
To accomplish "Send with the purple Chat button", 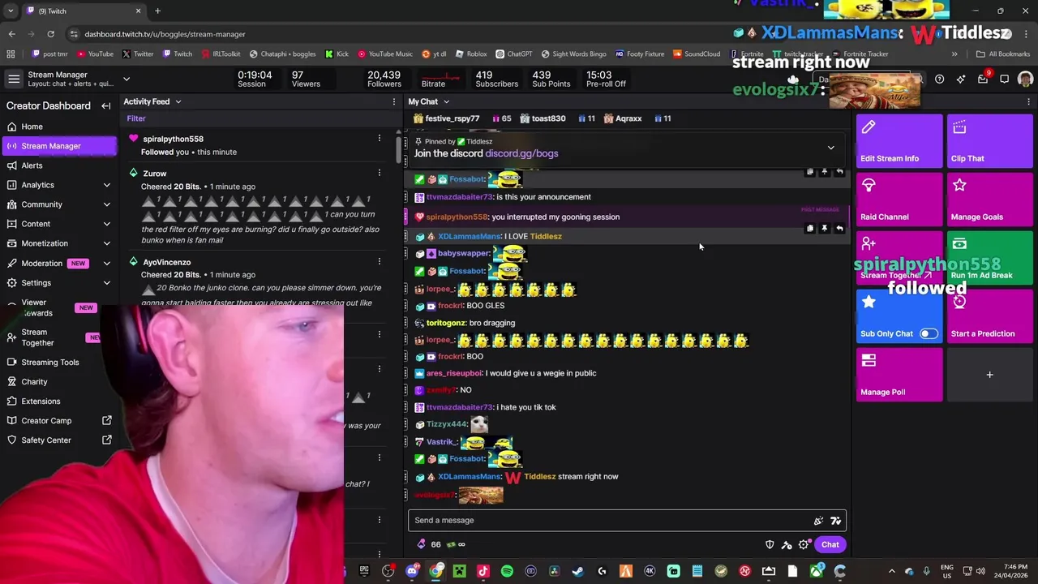I will (x=830, y=545).
